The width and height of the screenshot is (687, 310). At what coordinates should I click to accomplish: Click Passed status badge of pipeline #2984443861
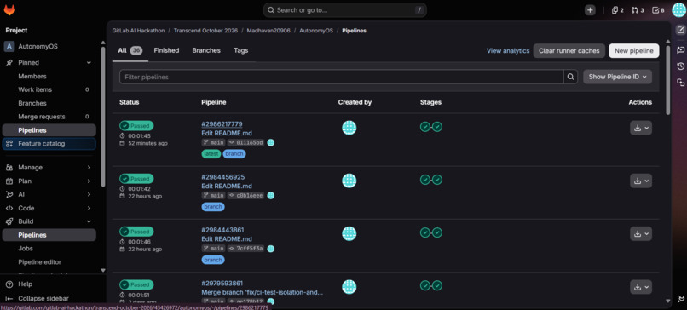136,232
